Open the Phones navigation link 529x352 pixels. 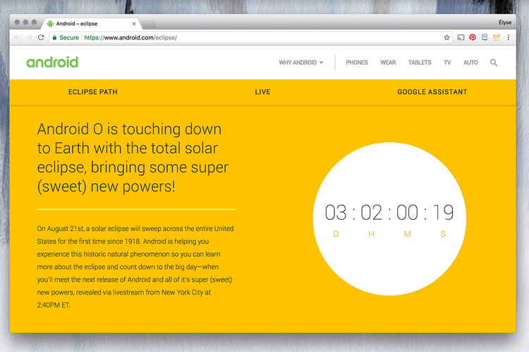pyautogui.click(x=357, y=63)
